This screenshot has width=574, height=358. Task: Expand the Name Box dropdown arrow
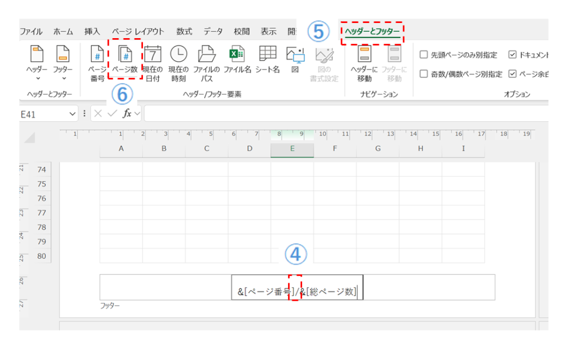click(72, 113)
